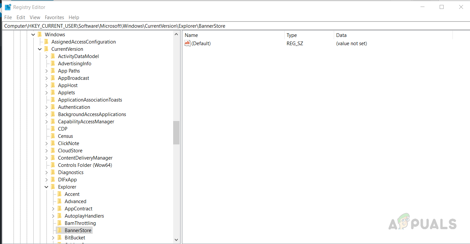
Task: Open the Edit menu
Action: pyautogui.click(x=21, y=17)
